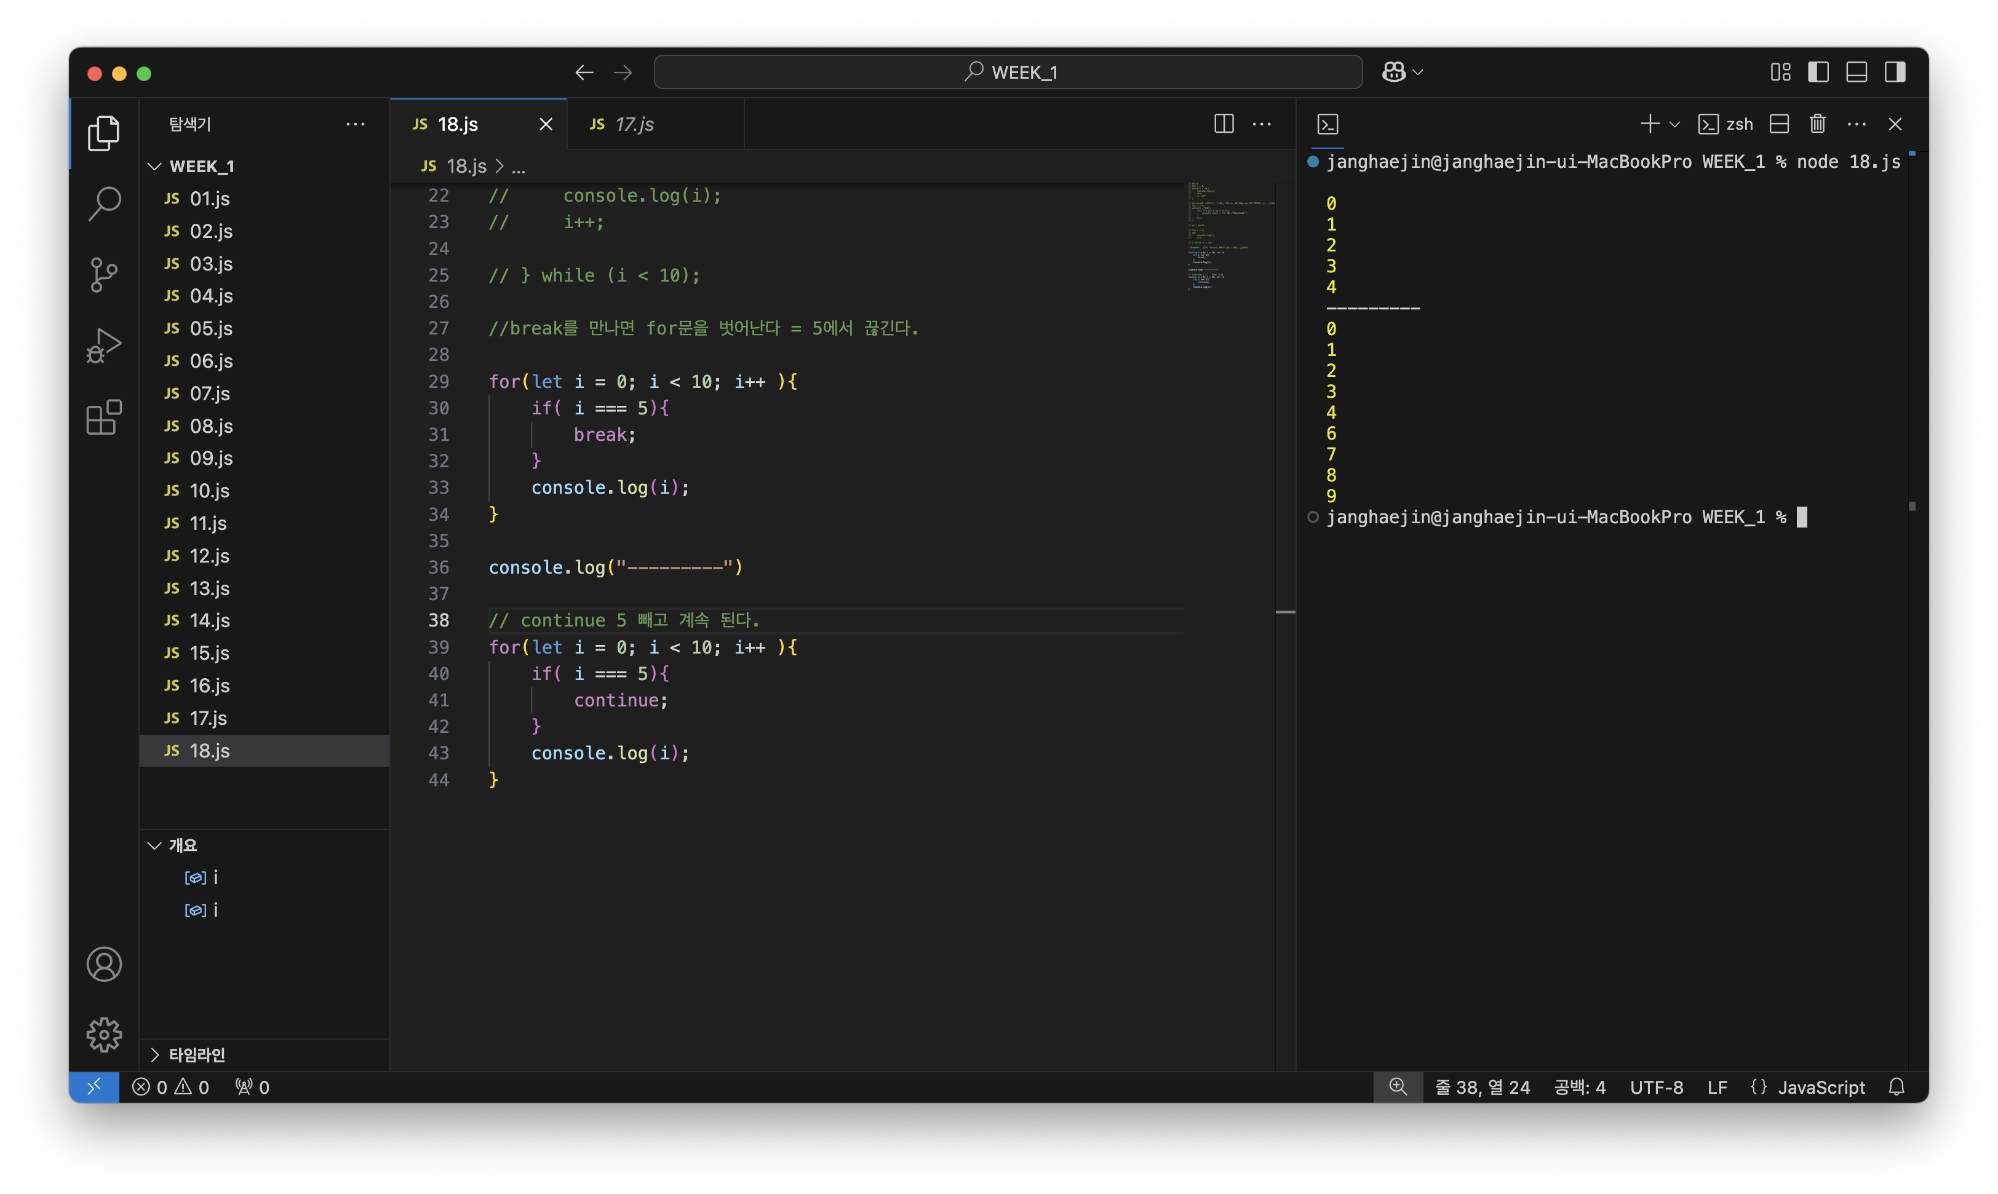
Task: Expand the 타임라인 timeline section
Action: coord(154,1054)
